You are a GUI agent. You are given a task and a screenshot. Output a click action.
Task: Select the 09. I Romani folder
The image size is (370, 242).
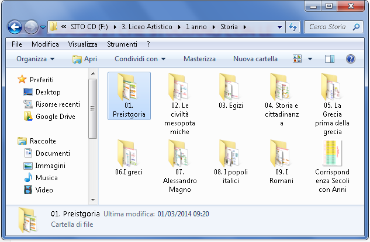282,162
